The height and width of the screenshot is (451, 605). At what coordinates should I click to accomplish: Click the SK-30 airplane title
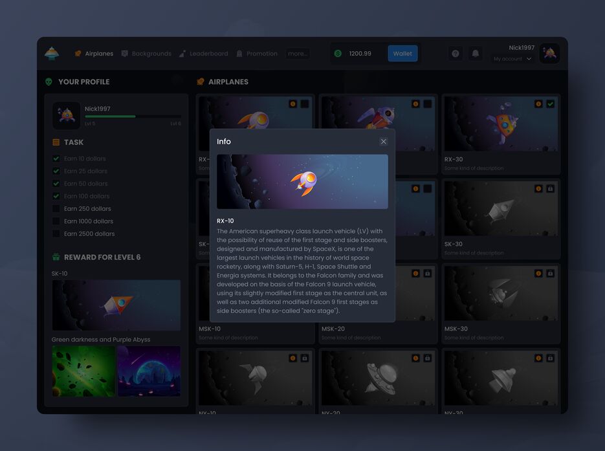click(x=454, y=244)
